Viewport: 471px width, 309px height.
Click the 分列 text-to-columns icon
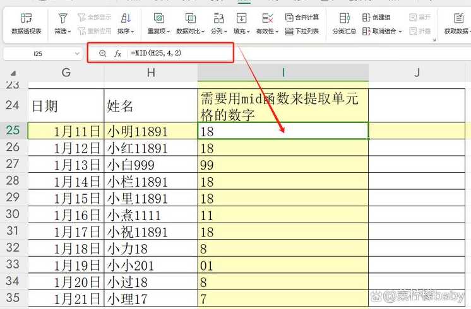(218, 18)
